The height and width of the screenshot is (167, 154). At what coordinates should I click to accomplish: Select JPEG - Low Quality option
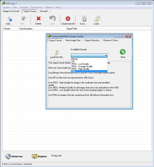tap(89, 64)
